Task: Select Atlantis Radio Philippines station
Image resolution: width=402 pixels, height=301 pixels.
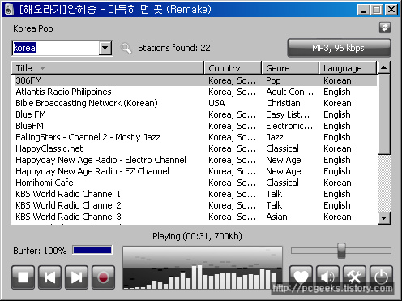Action: point(195,92)
